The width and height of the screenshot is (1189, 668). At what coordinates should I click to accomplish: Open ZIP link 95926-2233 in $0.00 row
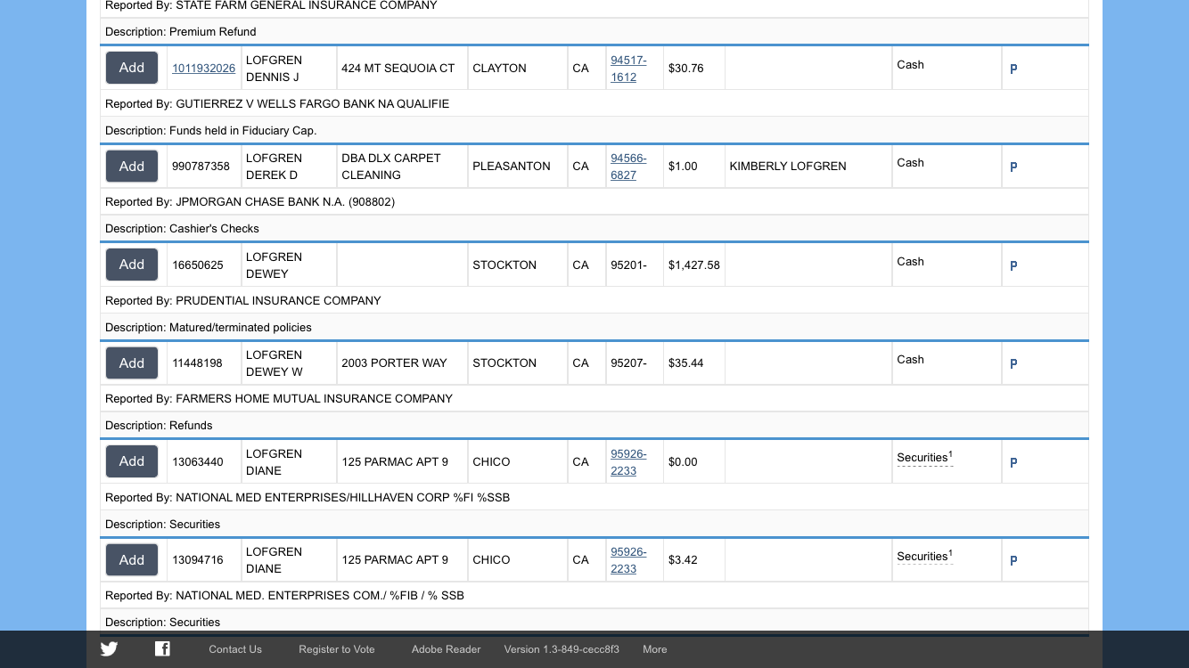click(x=628, y=462)
